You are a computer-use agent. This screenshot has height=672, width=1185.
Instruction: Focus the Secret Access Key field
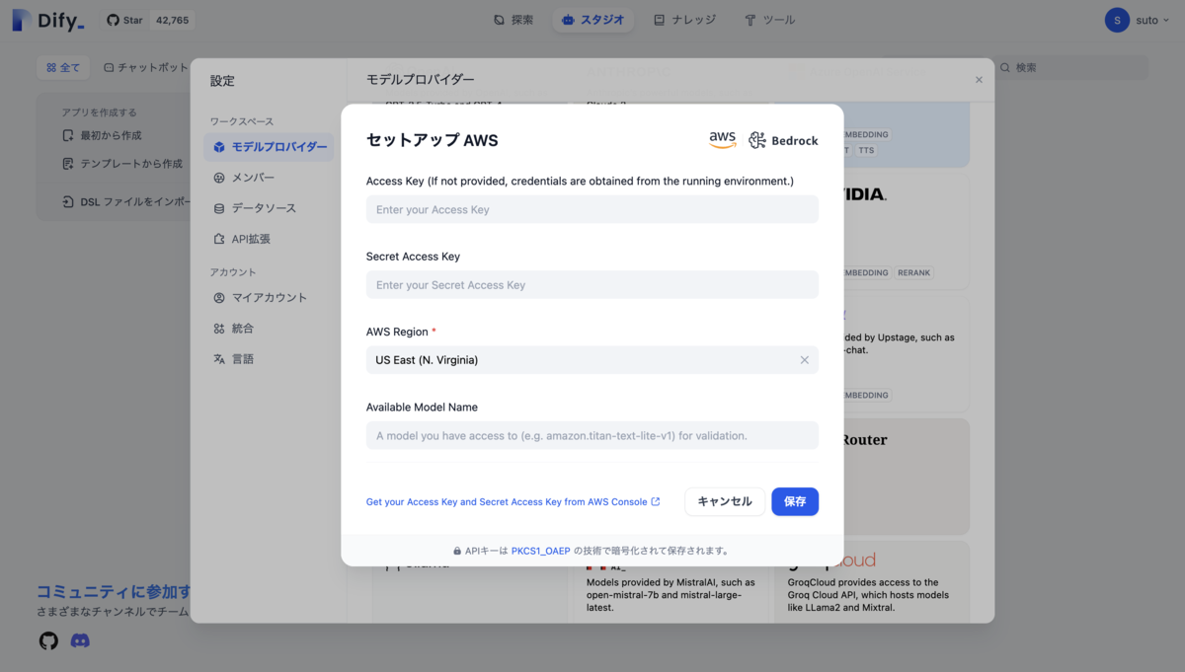click(592, 285)
